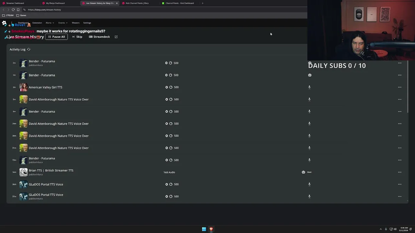This screenshot has height=233, width=415.
Task: Open the Settings nav item
Action: pos(87,23)
